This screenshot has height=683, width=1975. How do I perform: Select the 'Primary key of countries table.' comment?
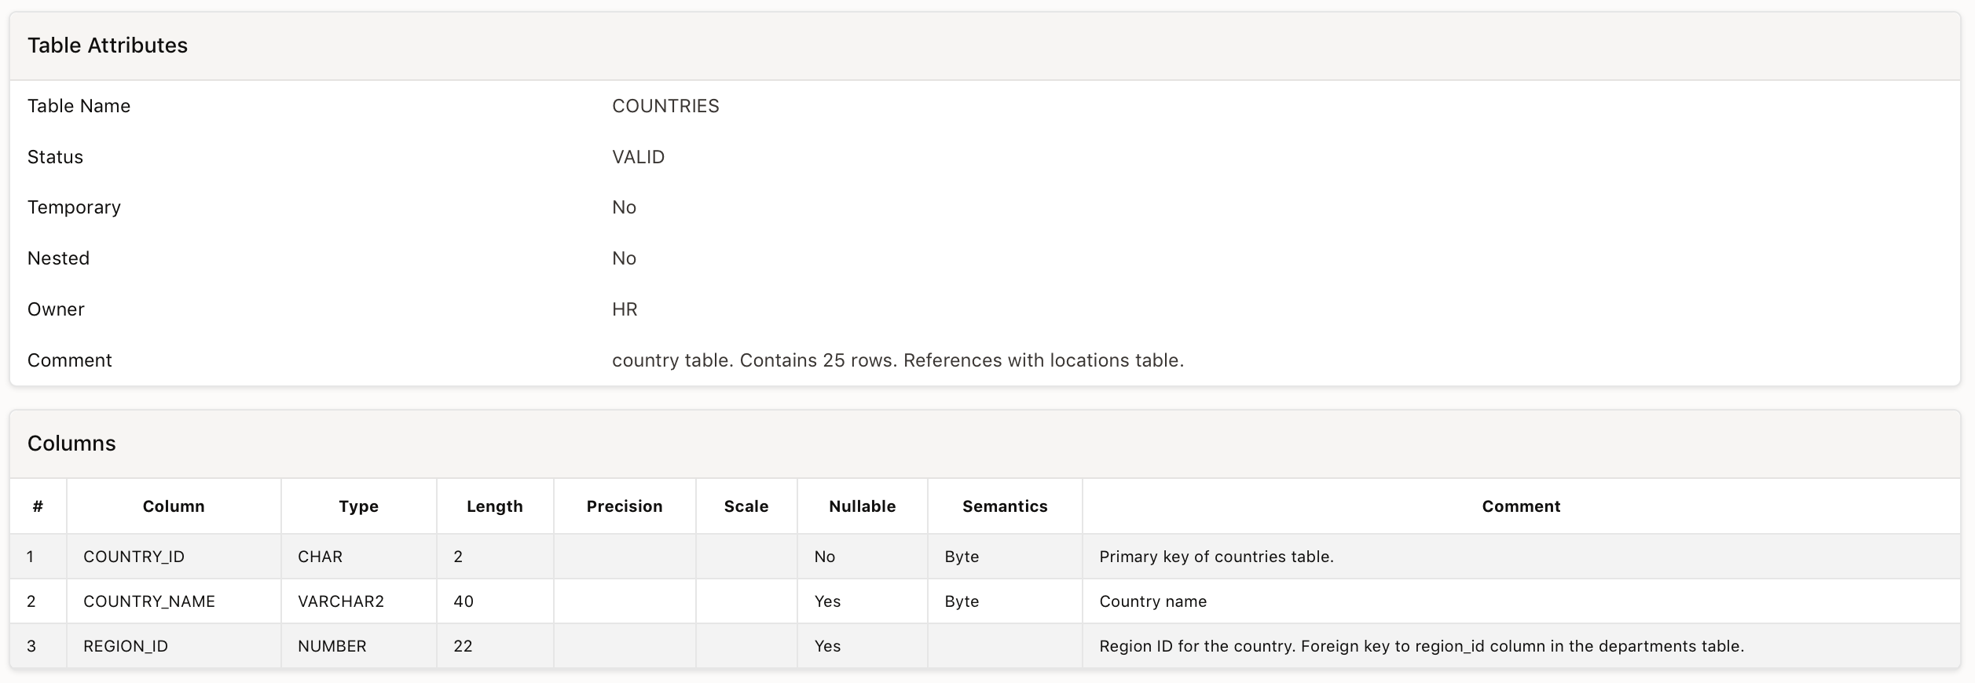point(1216,557)
